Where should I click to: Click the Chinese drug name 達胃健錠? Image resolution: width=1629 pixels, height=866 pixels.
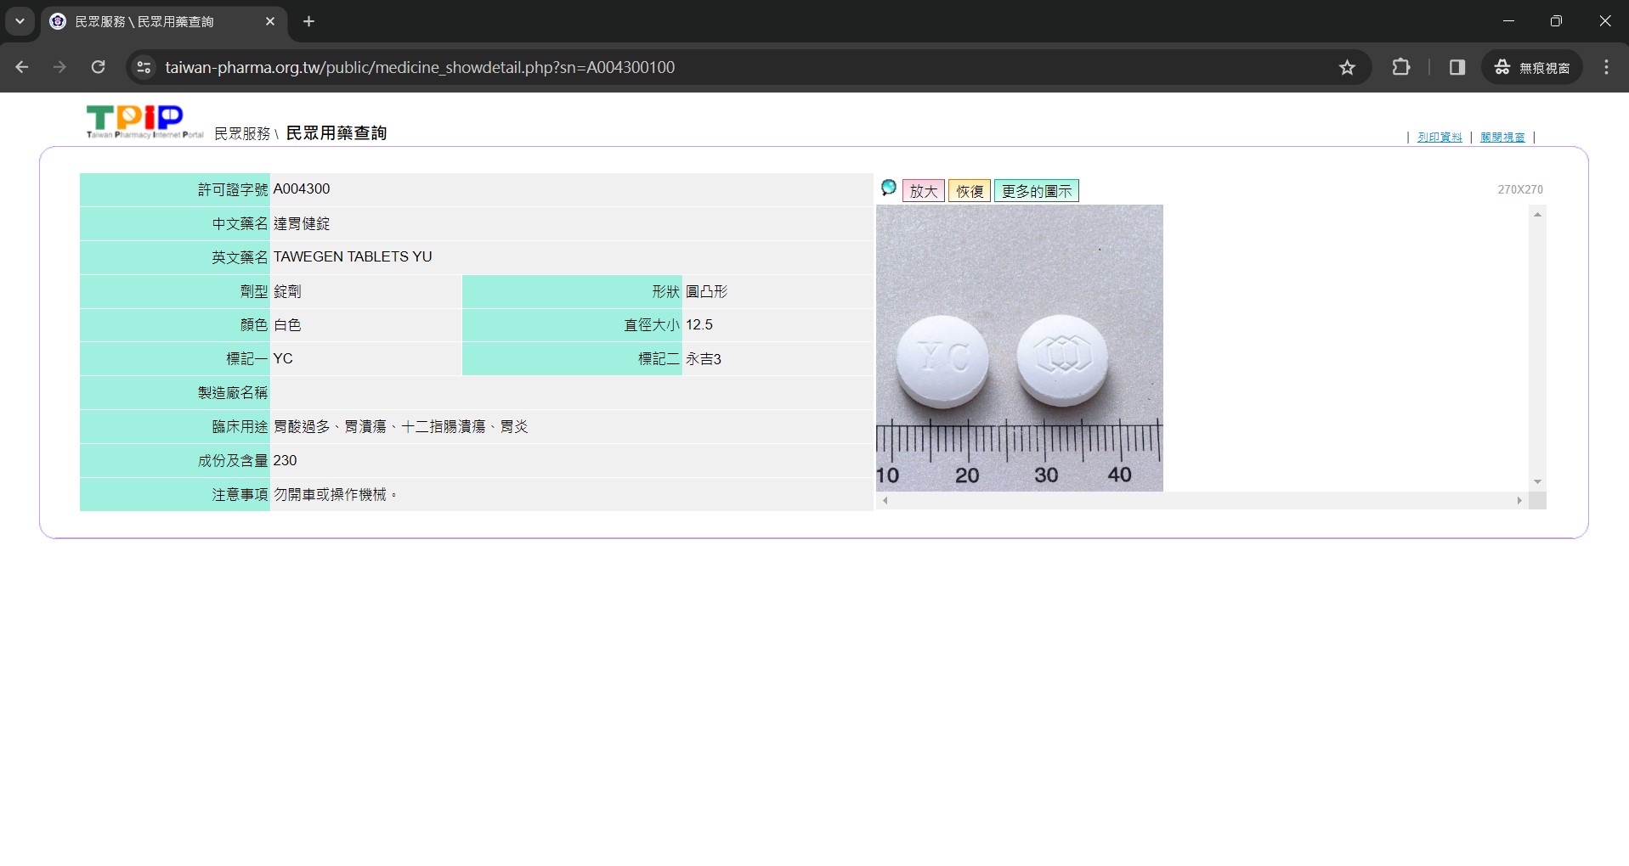point(302,223)
